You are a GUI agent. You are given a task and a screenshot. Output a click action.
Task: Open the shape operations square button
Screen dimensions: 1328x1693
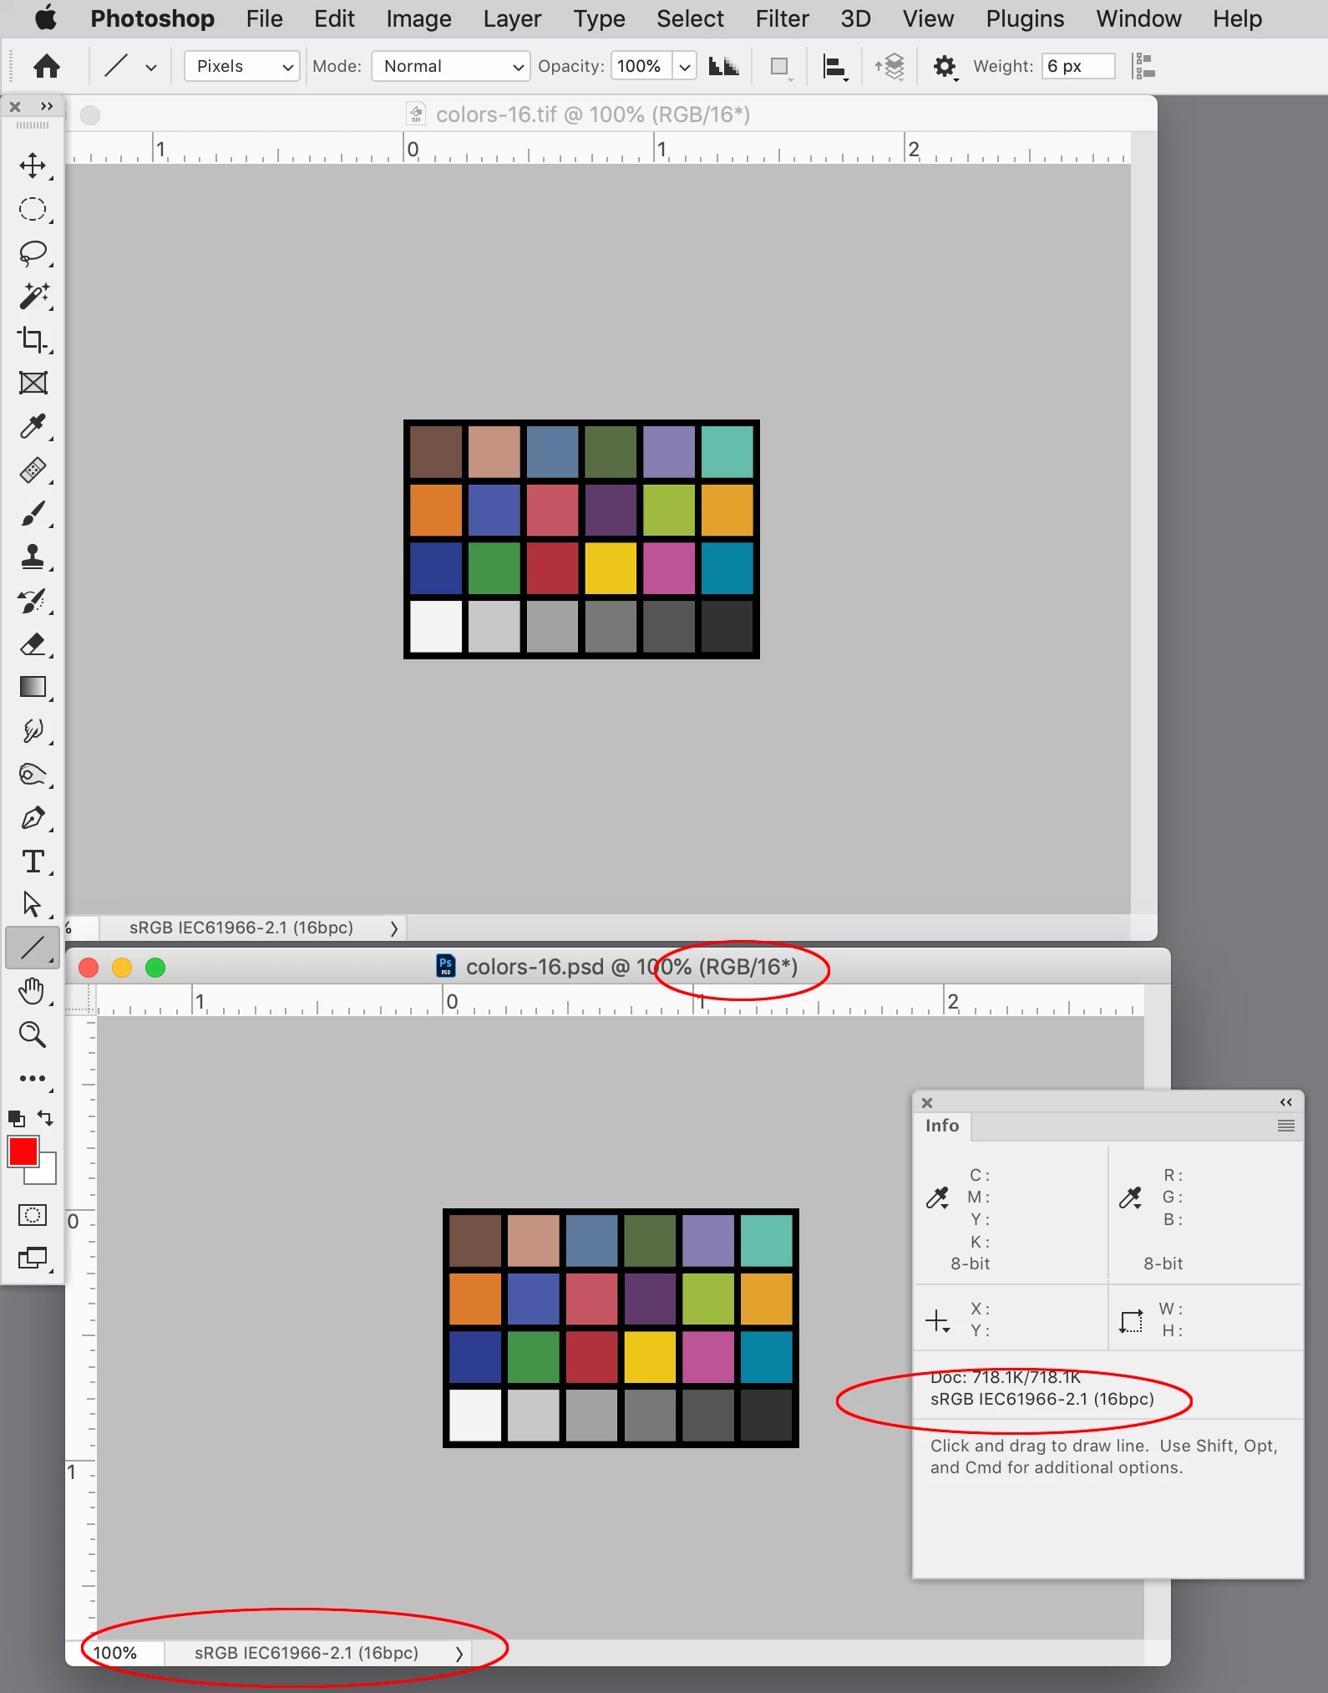(779, 66)
